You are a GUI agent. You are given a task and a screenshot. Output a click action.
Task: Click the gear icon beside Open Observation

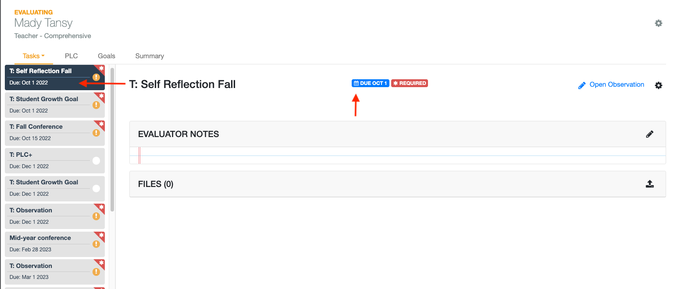pos(658,85)
